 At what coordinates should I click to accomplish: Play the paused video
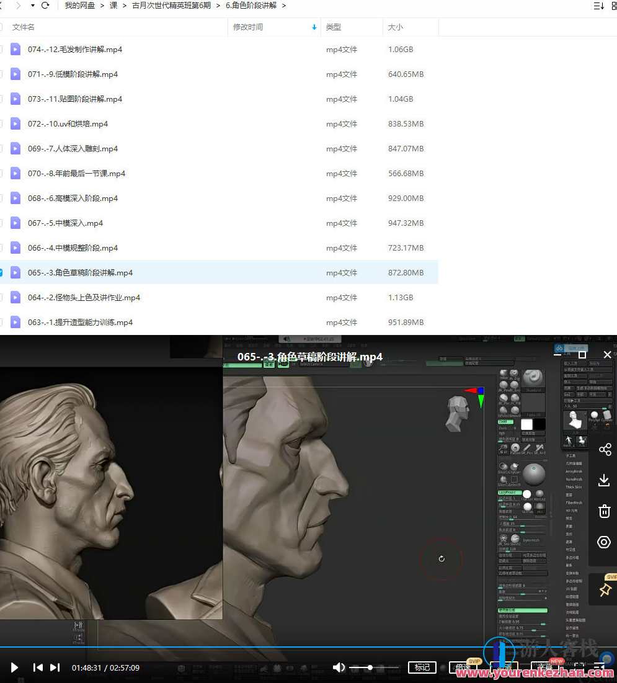point(14,667)
